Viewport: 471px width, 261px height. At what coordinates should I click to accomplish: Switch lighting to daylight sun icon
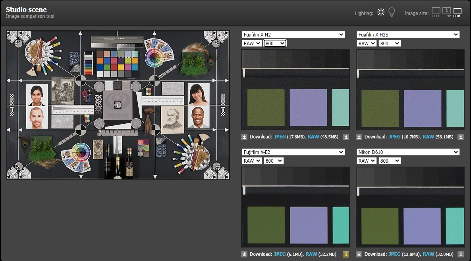[x=381, y=12]
